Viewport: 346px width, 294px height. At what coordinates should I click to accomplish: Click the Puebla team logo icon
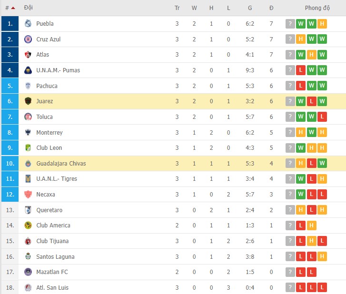coord(28,24)
